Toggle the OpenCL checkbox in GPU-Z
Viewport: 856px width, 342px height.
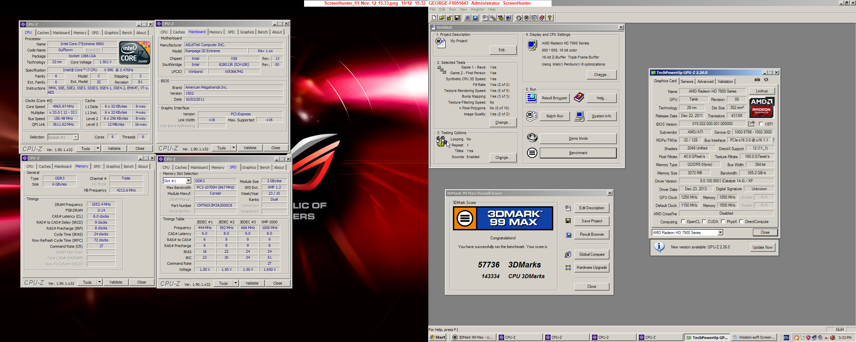pos(683,222)
